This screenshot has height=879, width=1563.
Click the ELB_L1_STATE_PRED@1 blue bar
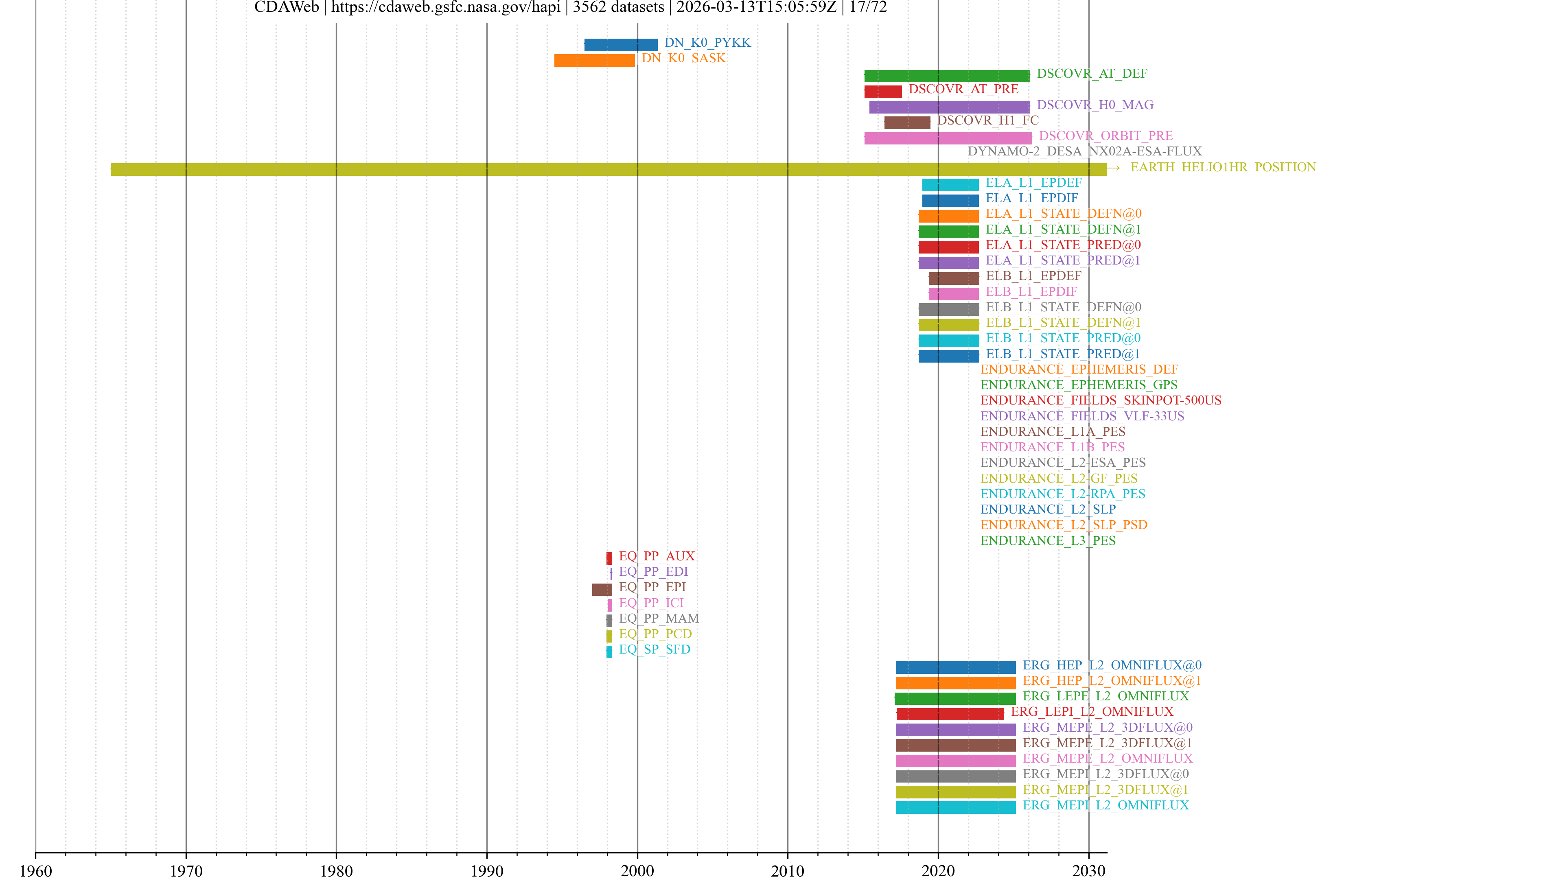948,356
